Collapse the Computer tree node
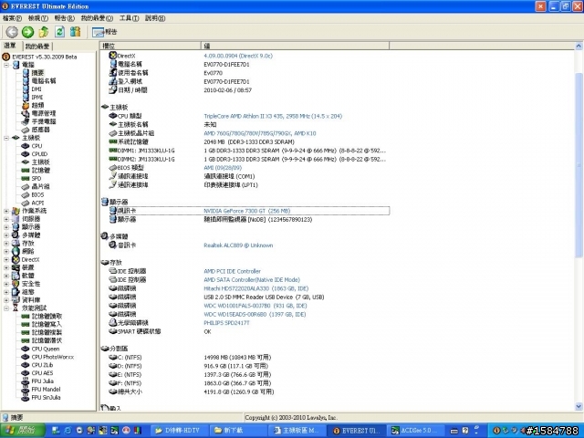Image resolution: width=584 pixels, height=438 pixels. click(x=6, y=65)
